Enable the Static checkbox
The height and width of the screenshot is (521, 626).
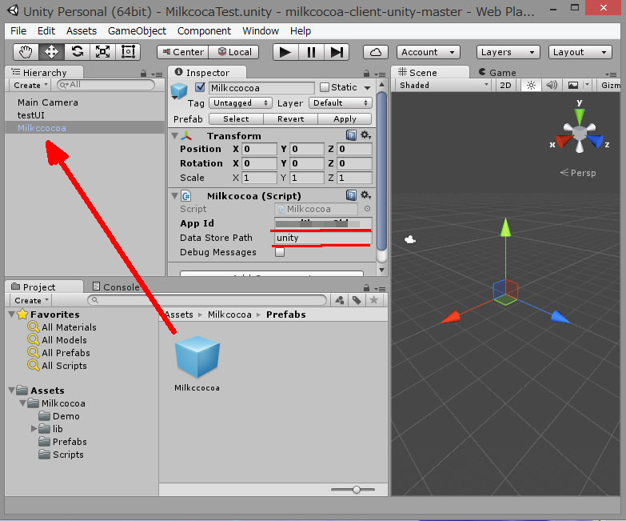[x=325, y=87]
